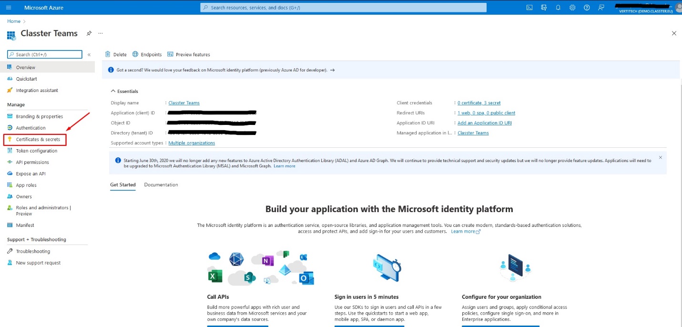Open the more options ellipsis beside Classter Teams
682x327 pixels.
coord(100,33)
